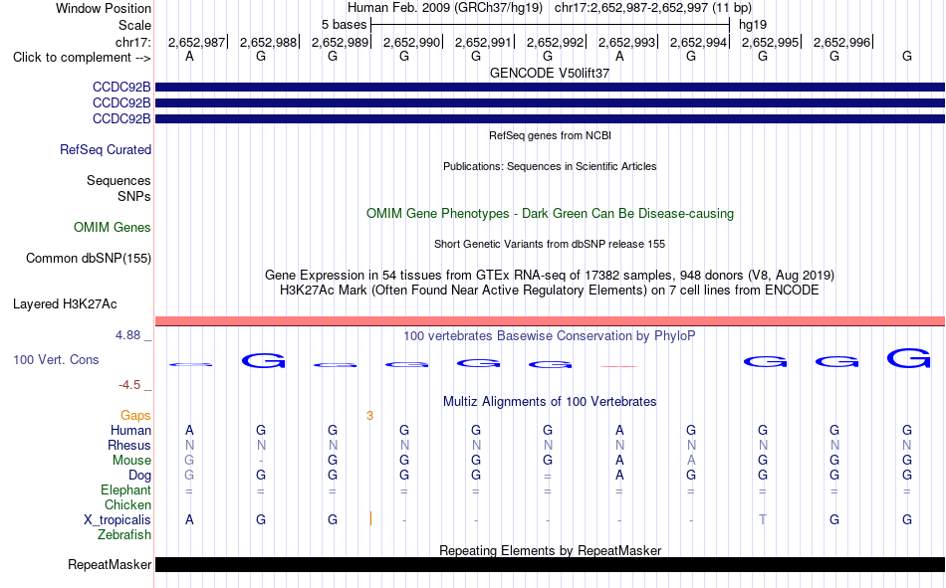Image resolution: width=946 pixels, height=588 pixels.
Task: Click the 'chr17:' ruler label
Action: (132, 42)
